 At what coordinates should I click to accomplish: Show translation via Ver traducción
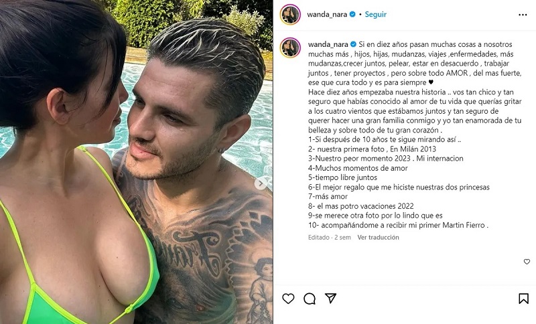378,237
